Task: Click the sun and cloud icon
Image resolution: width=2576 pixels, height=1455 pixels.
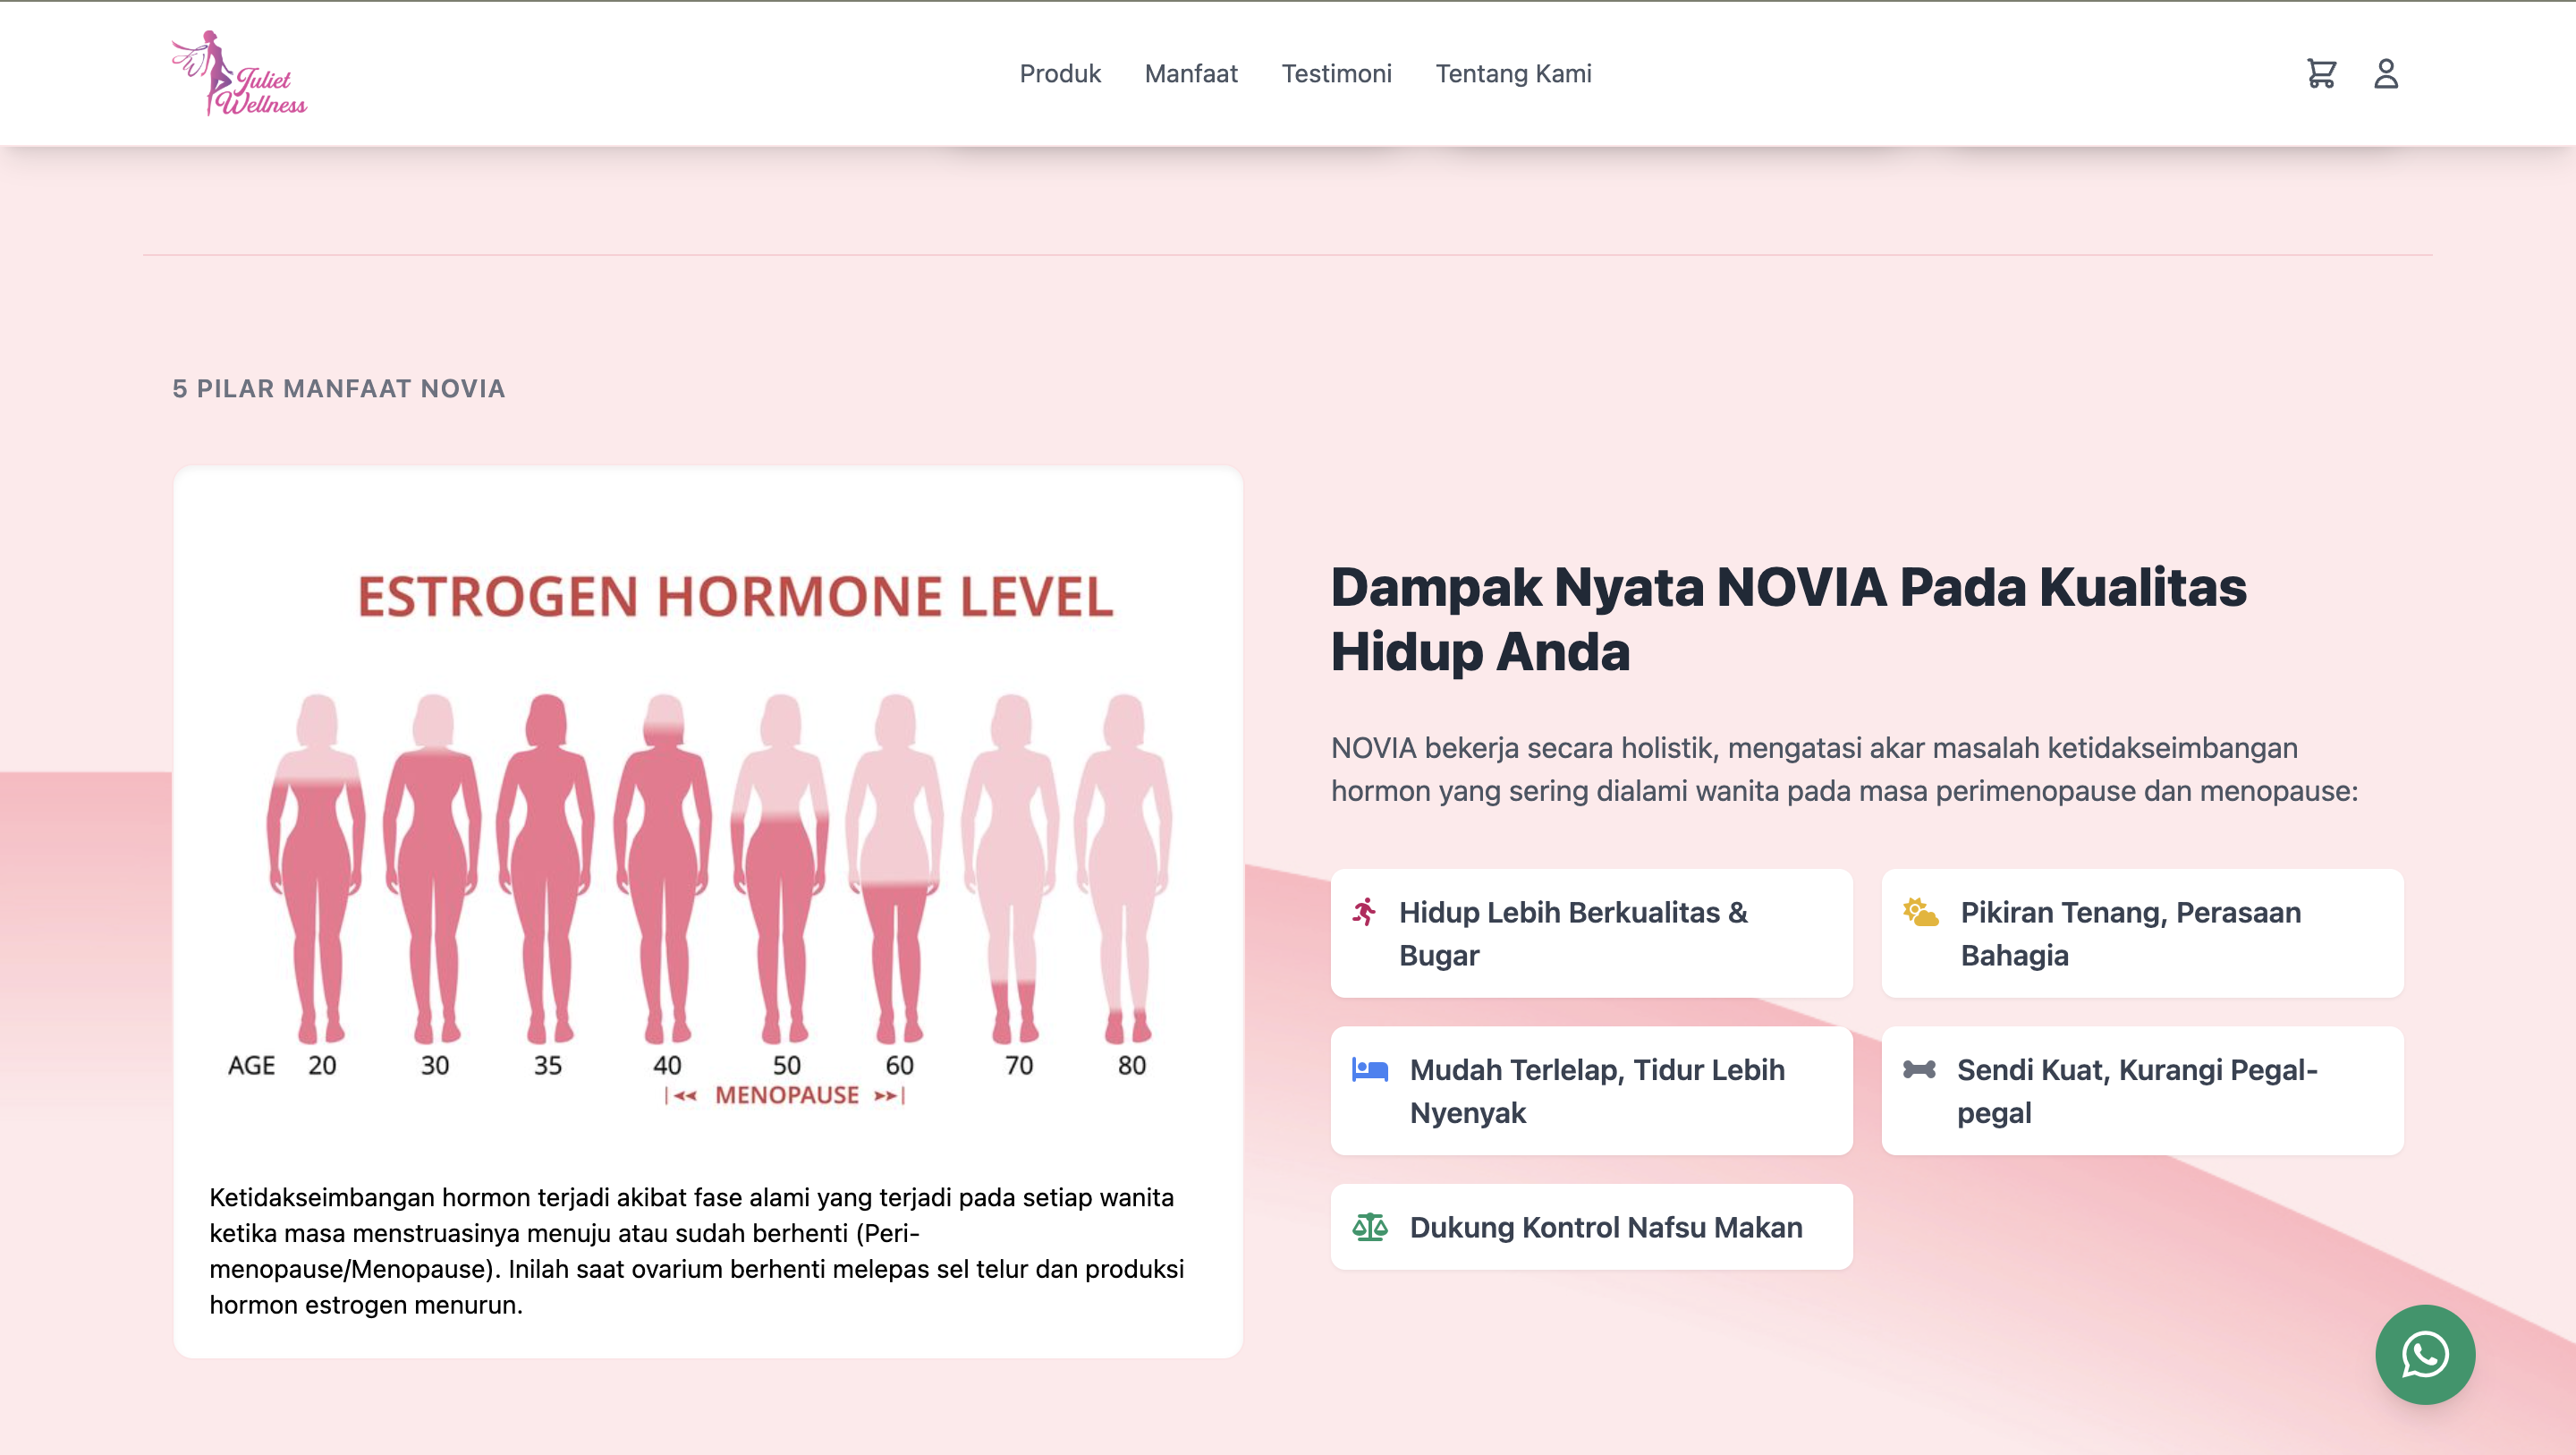Action: [1920, 912]
